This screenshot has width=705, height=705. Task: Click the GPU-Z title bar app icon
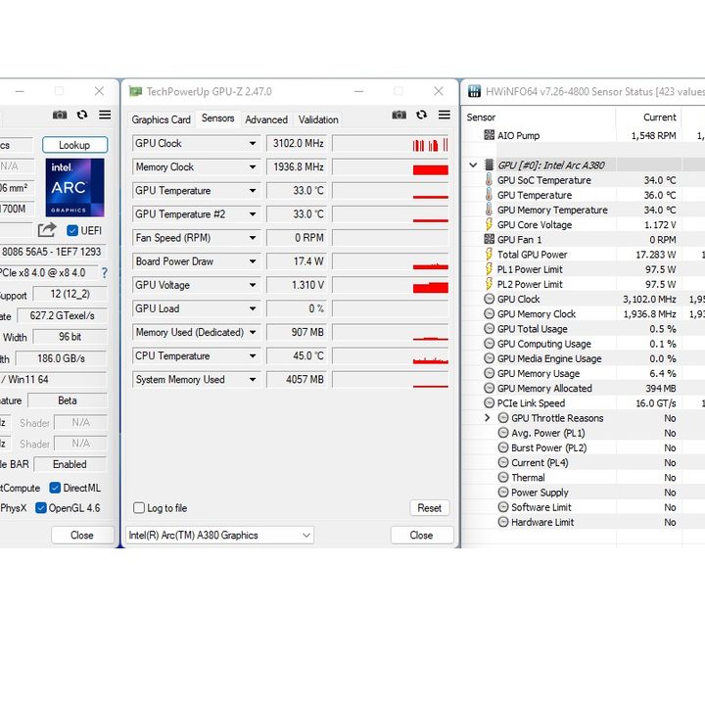[x=135, y=91]
